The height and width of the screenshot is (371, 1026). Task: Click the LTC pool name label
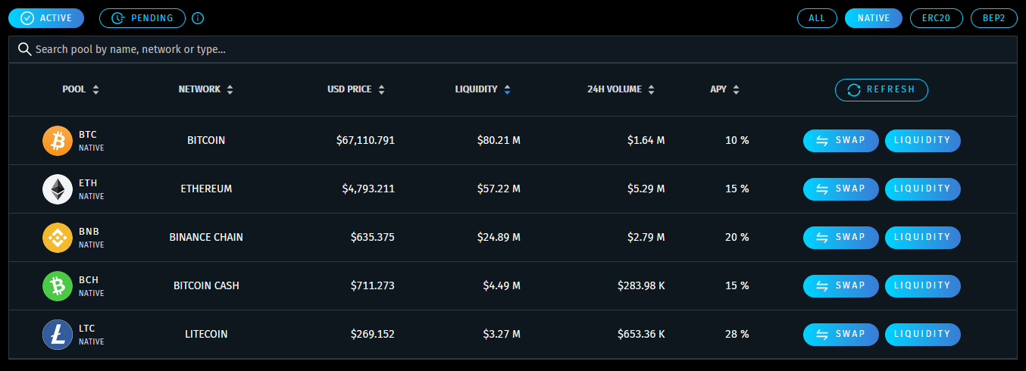point(87,329)
